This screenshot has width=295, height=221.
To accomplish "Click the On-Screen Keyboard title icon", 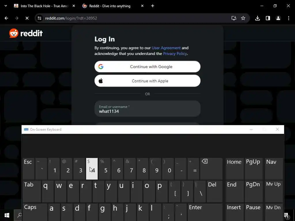I will [x=26, y=129].
